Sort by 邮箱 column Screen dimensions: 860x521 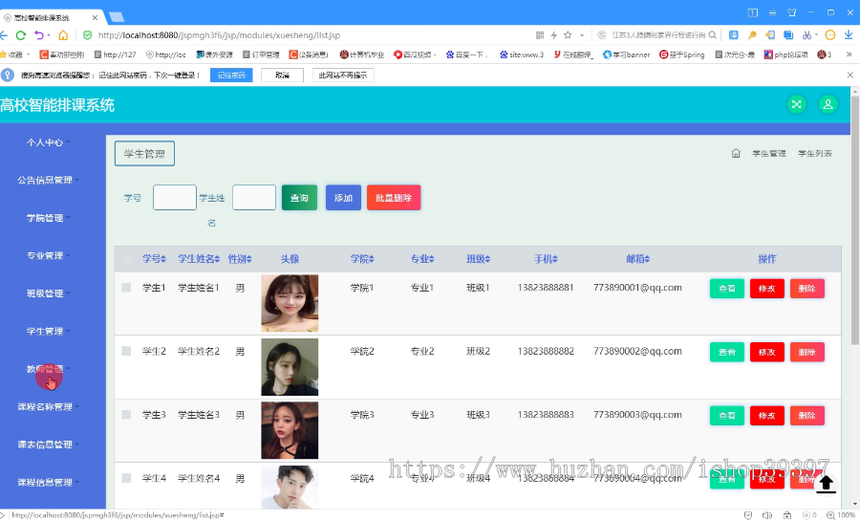tap(638, 259)
